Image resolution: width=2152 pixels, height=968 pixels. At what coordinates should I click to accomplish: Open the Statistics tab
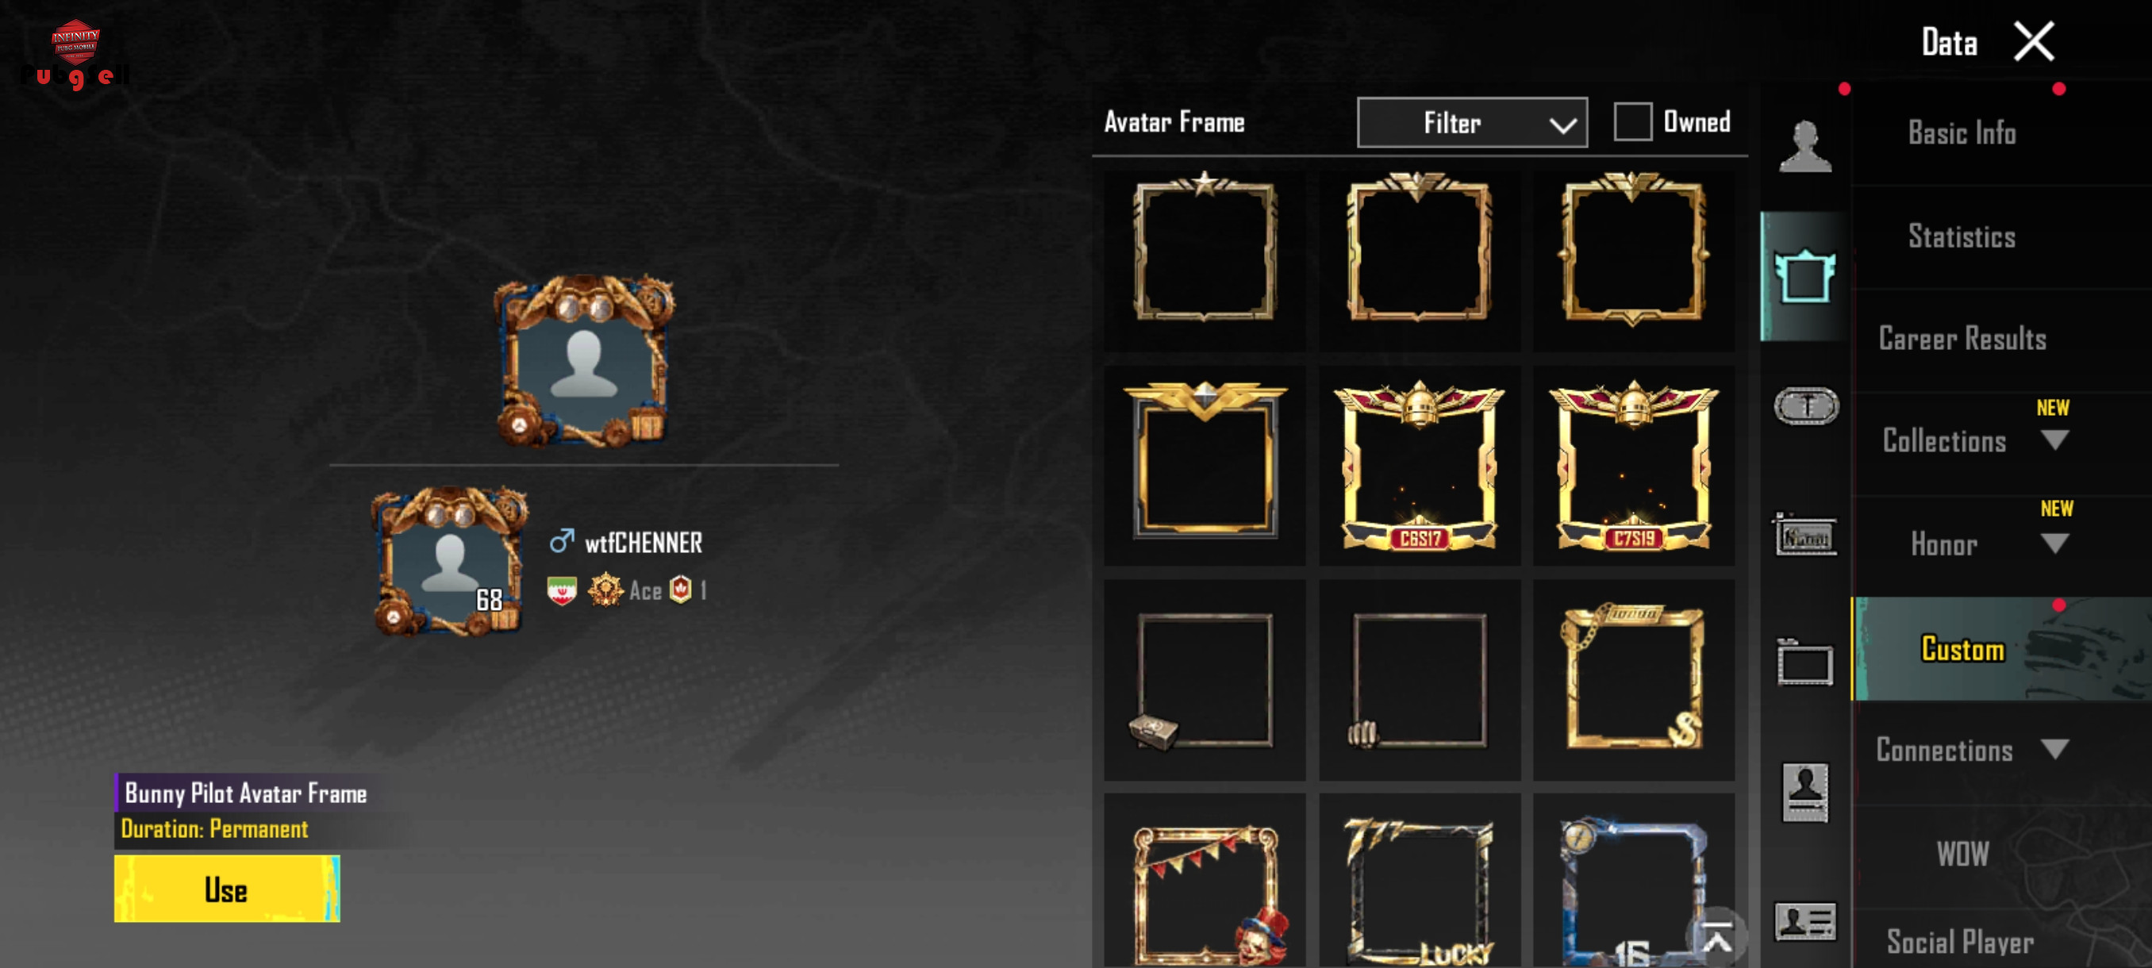(1962, 236)
